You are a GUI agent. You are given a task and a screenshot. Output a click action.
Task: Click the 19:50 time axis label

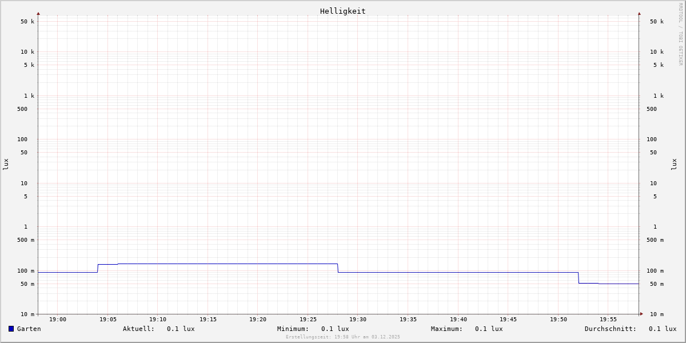point(559,320)
